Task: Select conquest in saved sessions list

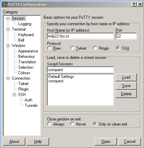Action: (x=56, y=81)
